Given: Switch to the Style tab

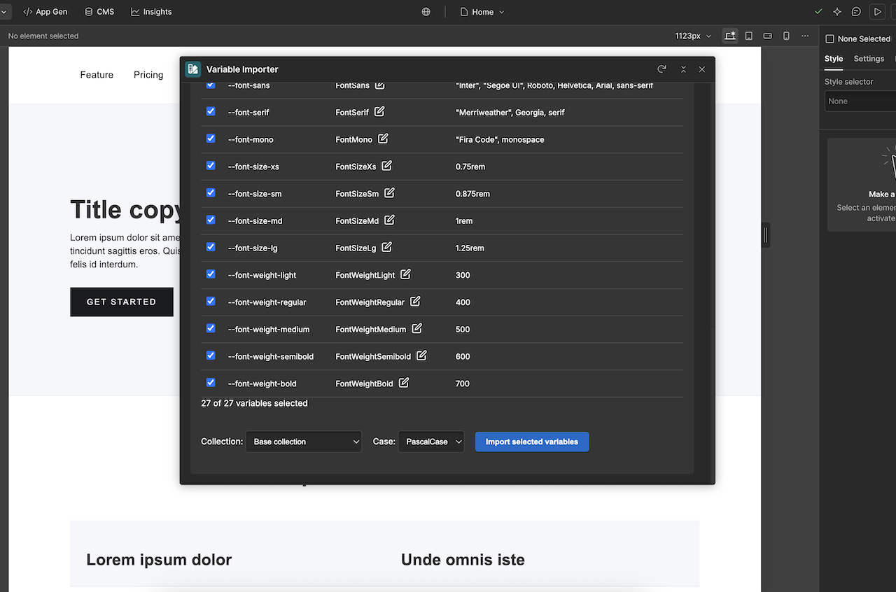Looking at the screenshot, I should (x=834, y=59).
